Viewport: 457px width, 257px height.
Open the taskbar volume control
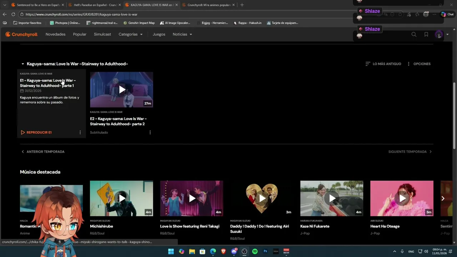coord(426,251)
